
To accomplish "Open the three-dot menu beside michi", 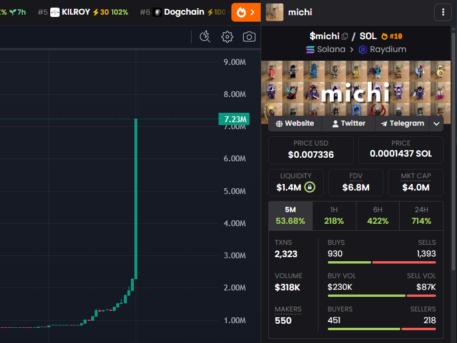I will pyautogui.click(x=443, y=12).
